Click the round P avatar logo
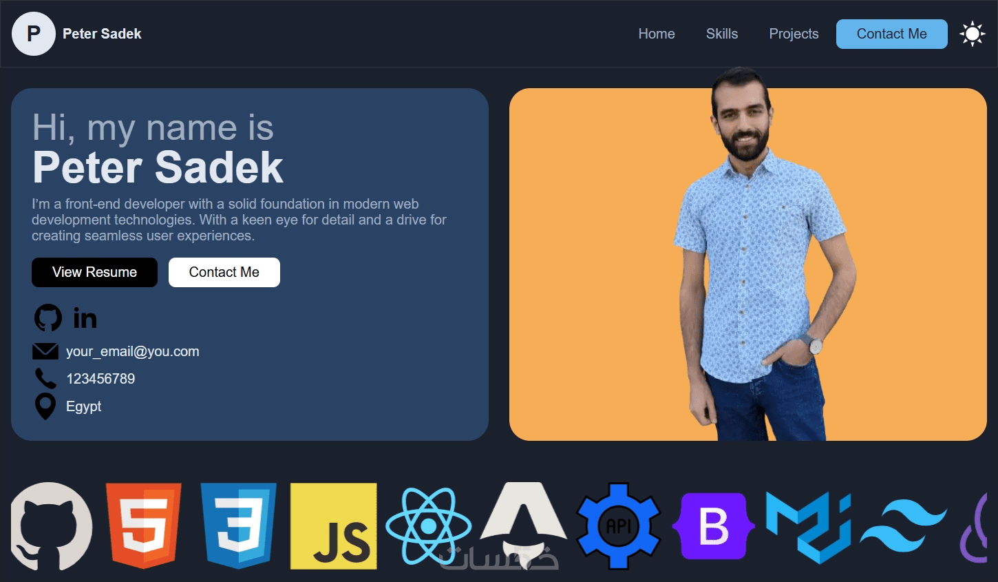The height and width of the screenshot is (582, 998). coord(34,34)
